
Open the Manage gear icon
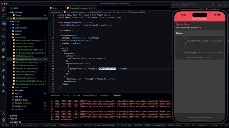click(x=3, y=120)
